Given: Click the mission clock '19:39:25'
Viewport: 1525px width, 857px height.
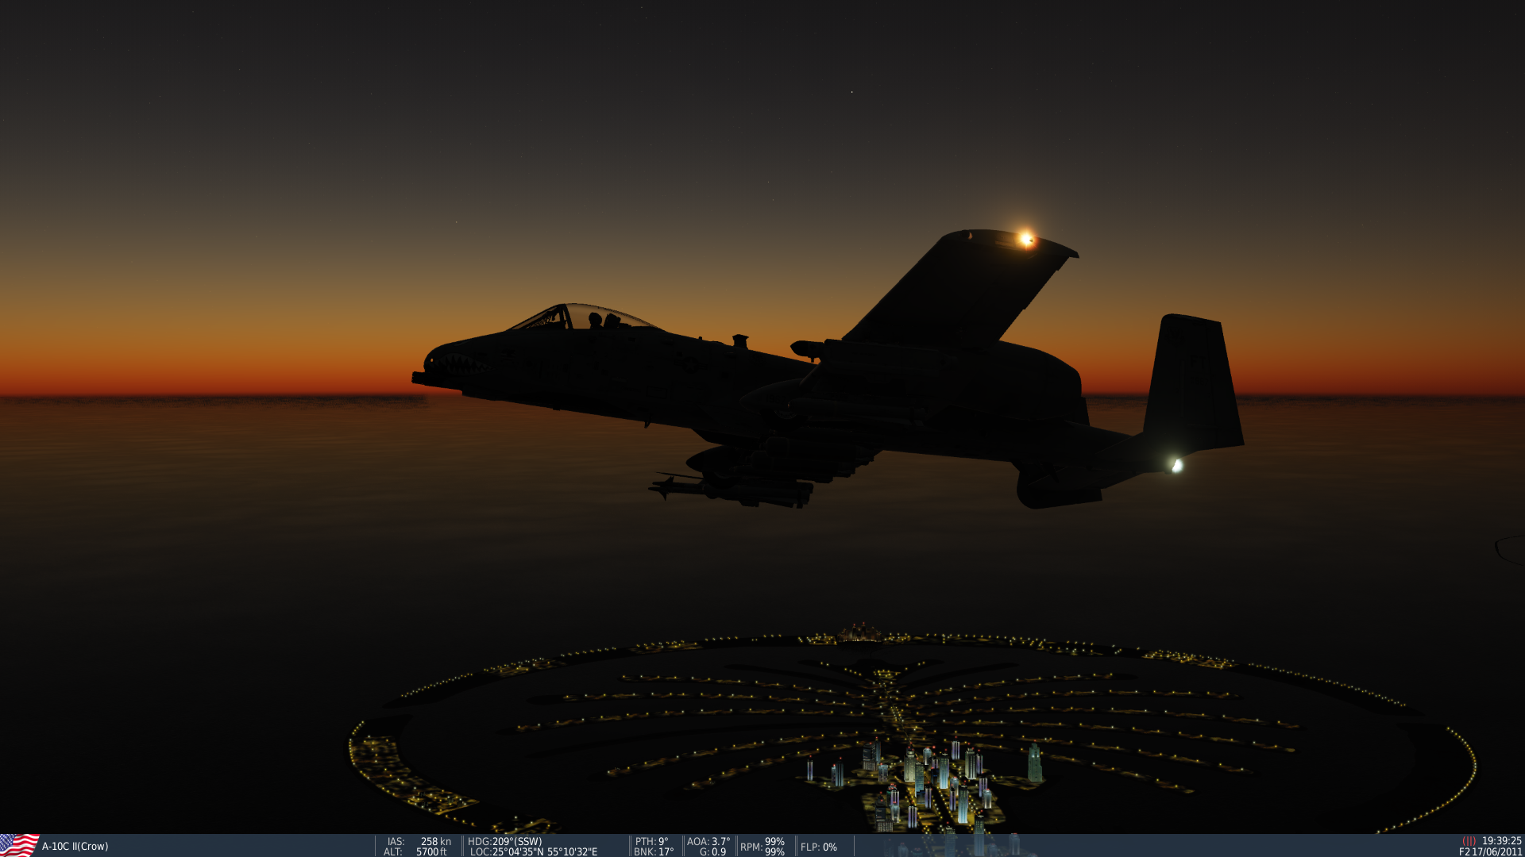Looking at the screenshot, I should pos(1501,841).
